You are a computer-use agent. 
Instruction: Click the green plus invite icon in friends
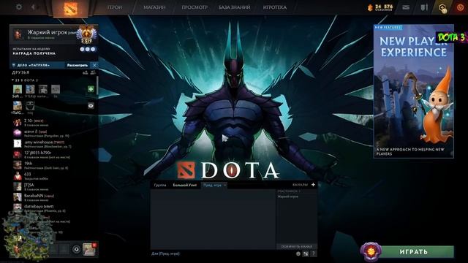pos(91,89)
